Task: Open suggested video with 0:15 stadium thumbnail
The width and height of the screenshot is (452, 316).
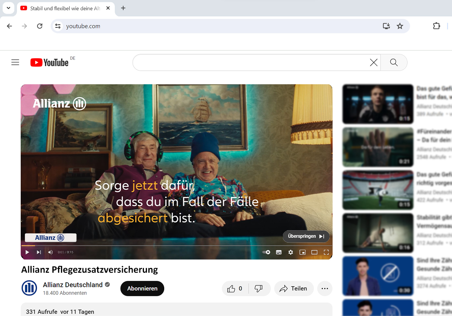Action: pos(378,190)
